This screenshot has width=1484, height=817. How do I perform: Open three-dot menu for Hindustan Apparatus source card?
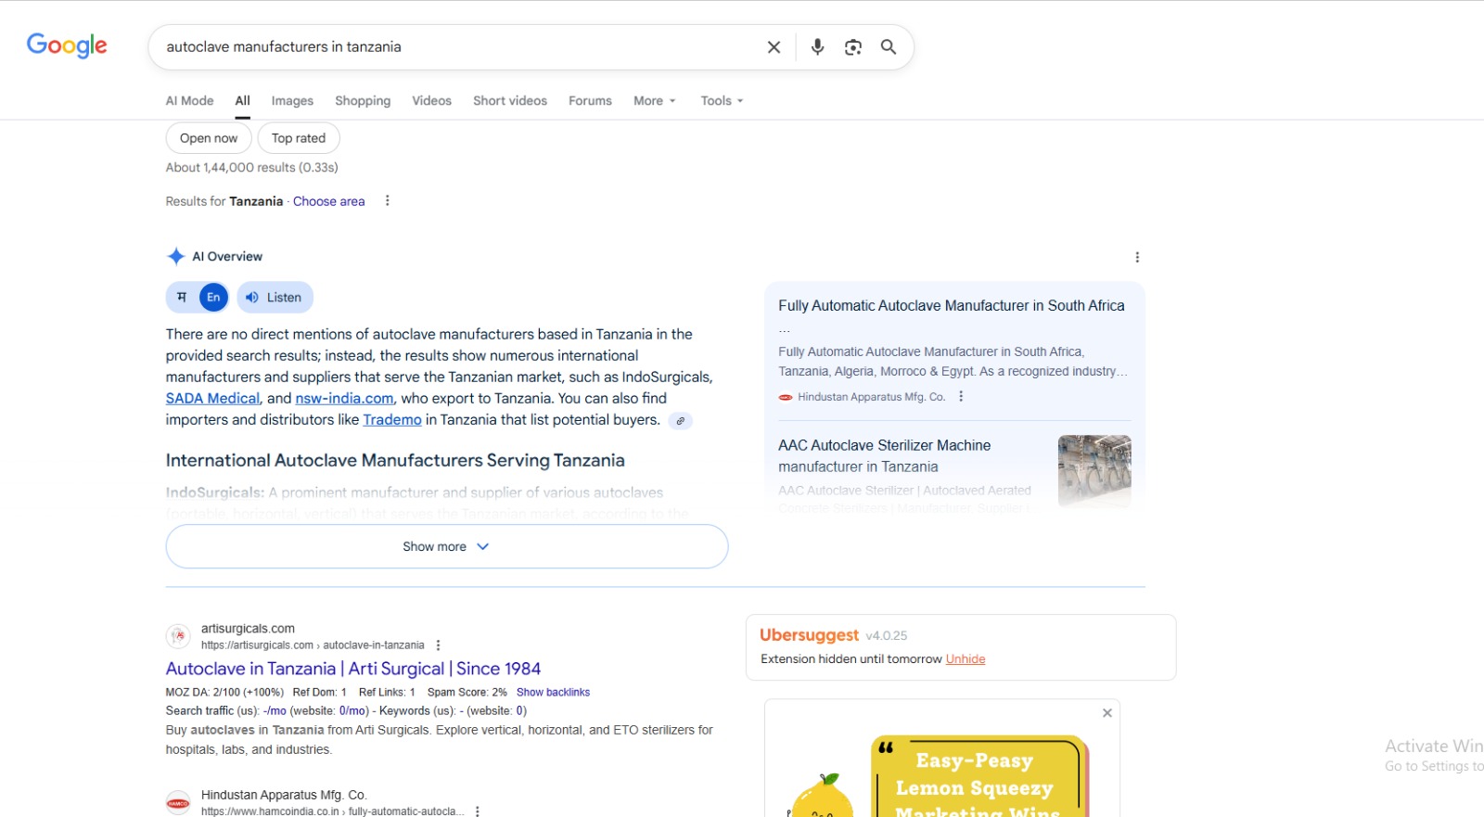pos(961,397)
